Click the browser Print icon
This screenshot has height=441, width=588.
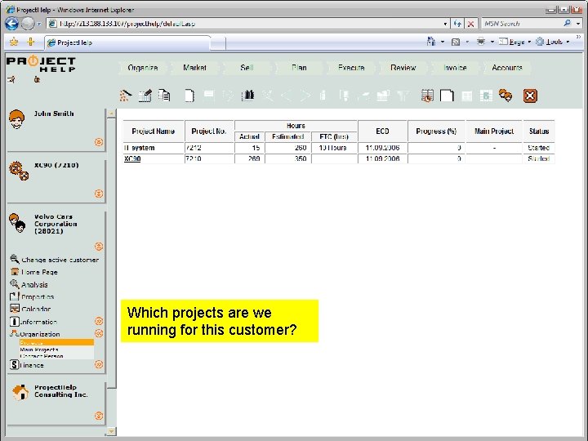[x=481, y=42]
